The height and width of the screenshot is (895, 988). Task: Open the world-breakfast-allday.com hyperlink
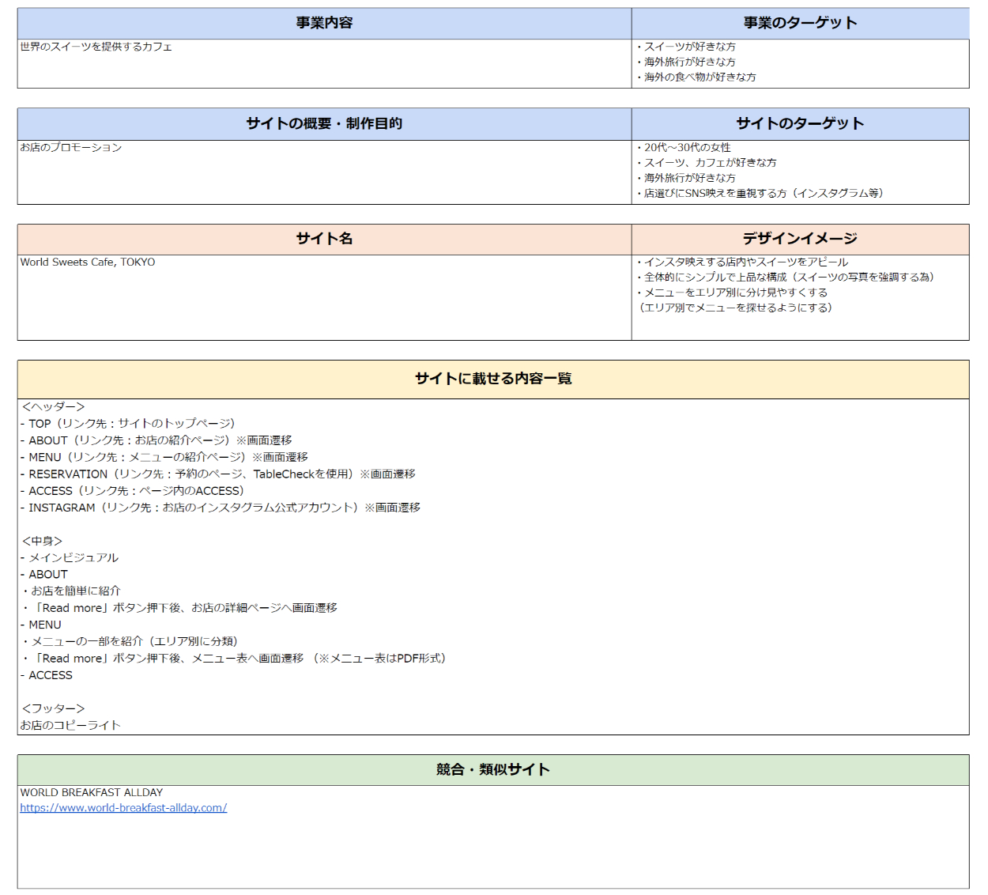tap(123, 808)
